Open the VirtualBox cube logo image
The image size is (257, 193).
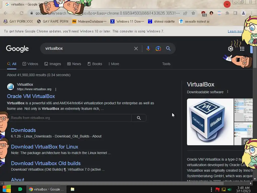[210, 122]
